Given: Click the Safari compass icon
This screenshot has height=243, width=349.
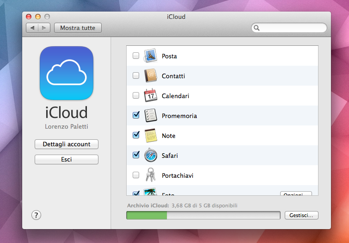Looking at the screenshot, I should 151,155.
